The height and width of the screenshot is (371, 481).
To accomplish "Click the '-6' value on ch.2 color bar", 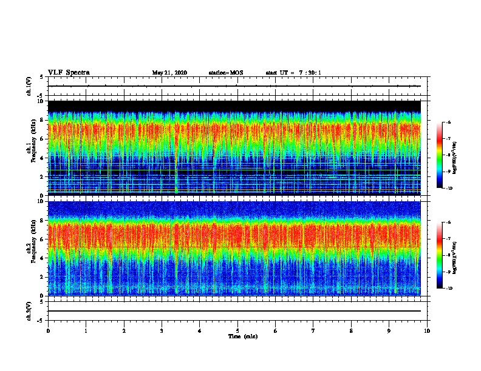I will (x=448, y=222).
